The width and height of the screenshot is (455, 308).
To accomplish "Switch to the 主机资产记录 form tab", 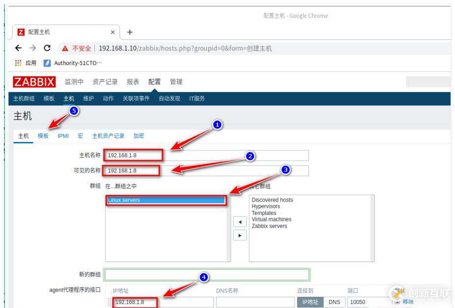I will pos(108,136).
